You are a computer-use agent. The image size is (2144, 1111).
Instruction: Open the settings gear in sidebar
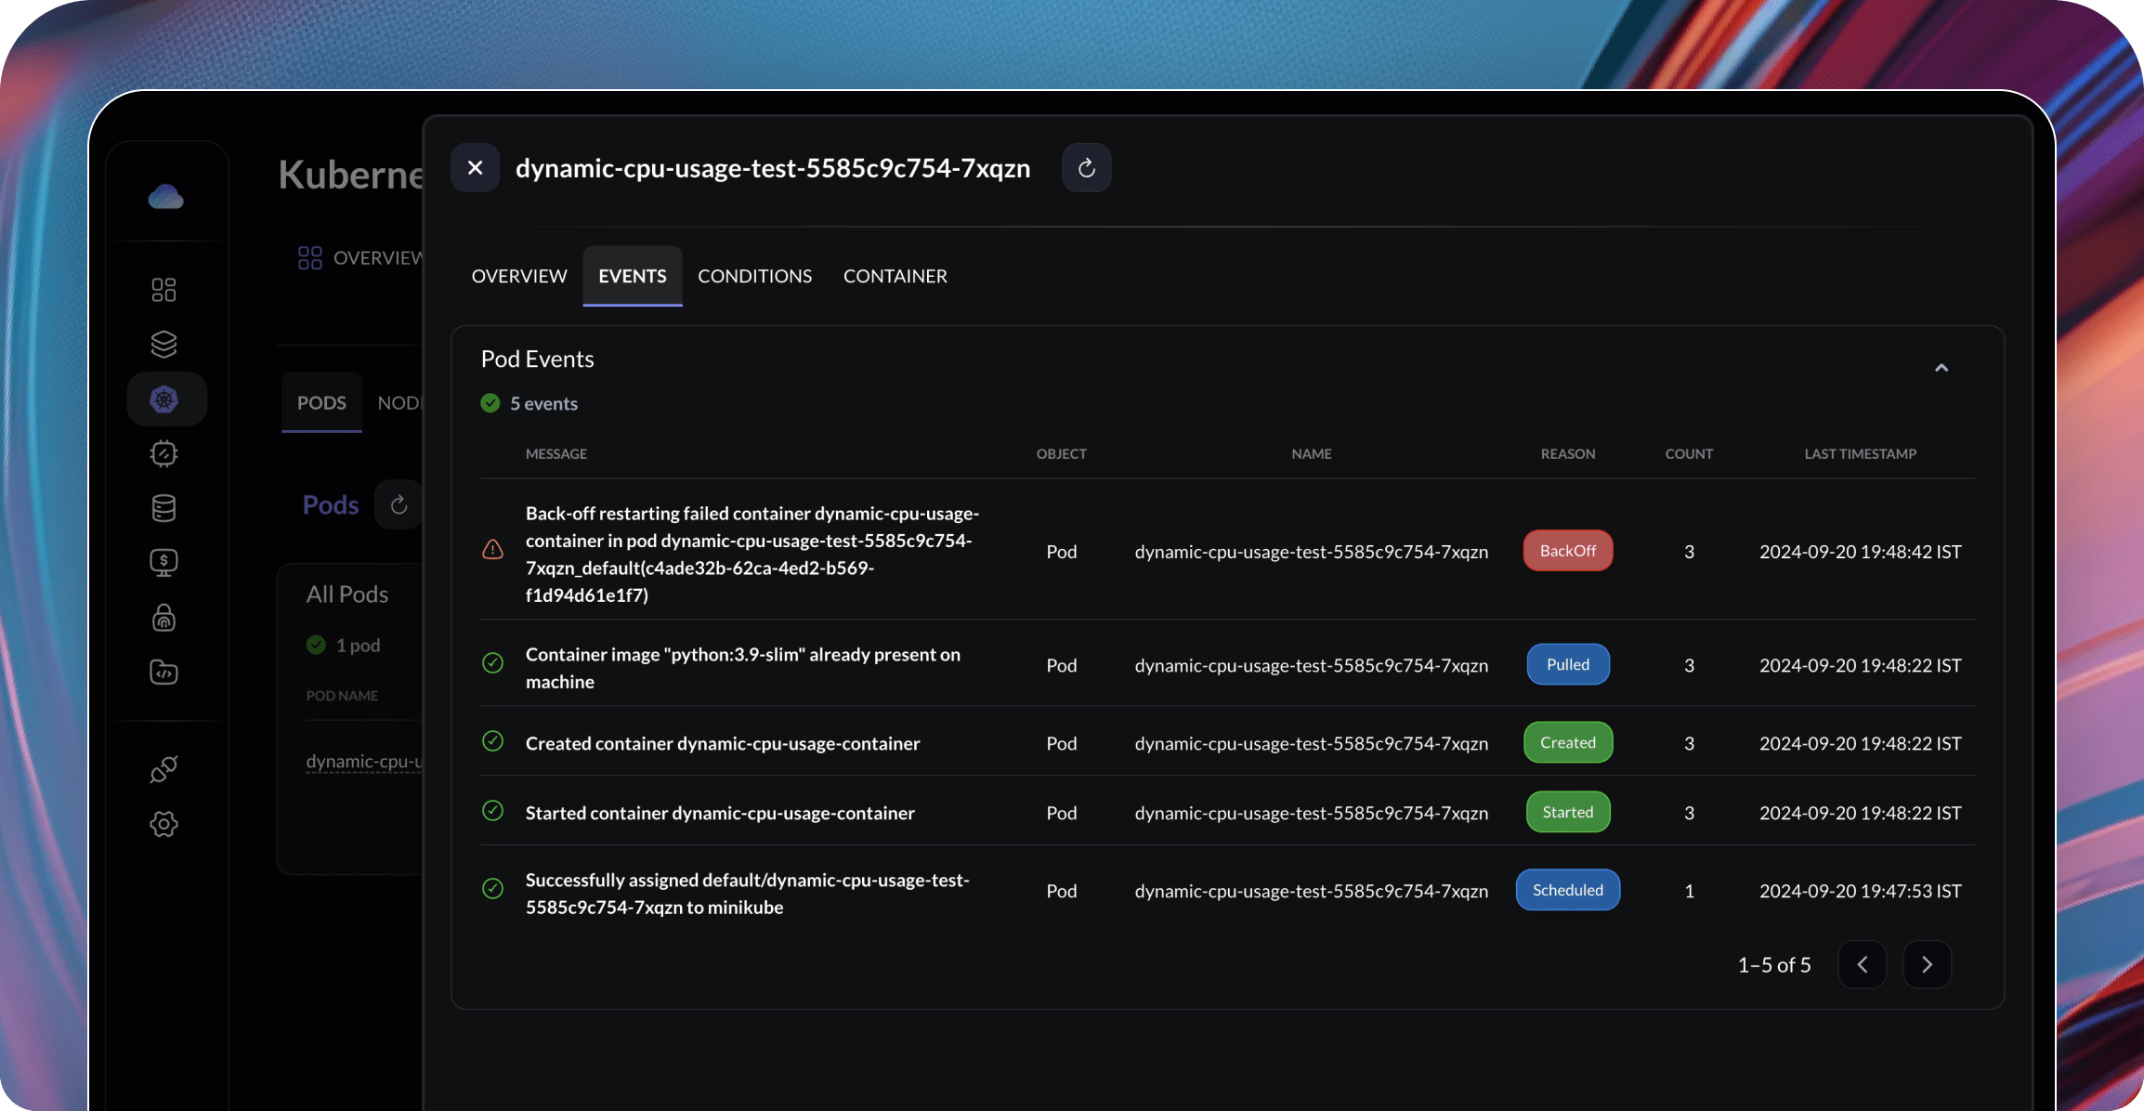pos(163,824)
